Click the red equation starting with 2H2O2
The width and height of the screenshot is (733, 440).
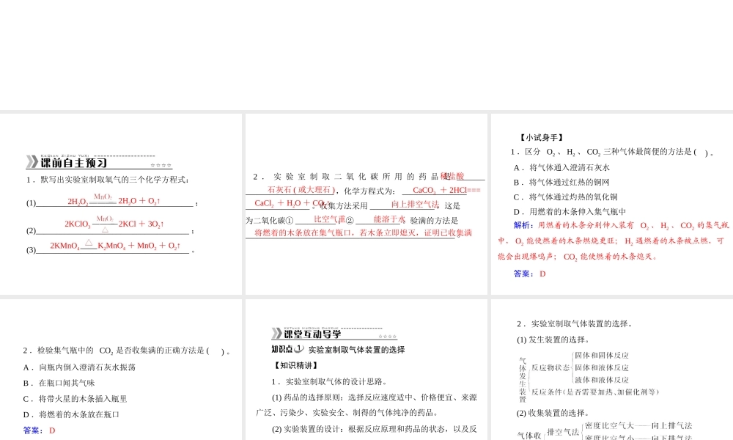[114, 199]
